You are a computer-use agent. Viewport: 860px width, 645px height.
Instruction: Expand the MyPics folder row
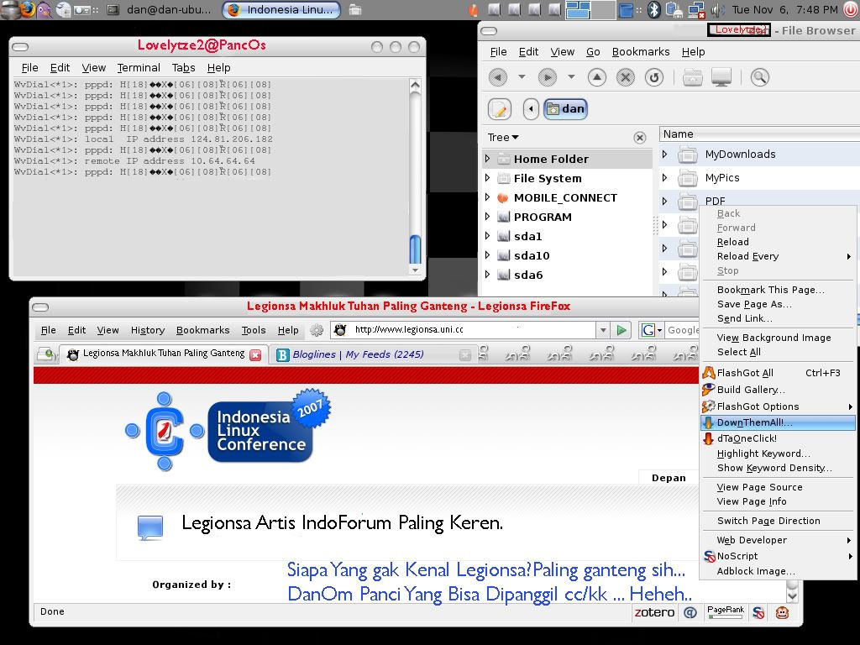[665, 178]
